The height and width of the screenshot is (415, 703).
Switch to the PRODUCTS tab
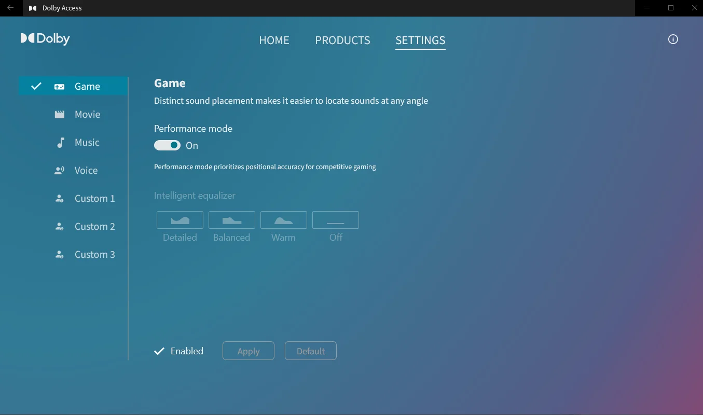pyautogui.click(x=342, y=40)
